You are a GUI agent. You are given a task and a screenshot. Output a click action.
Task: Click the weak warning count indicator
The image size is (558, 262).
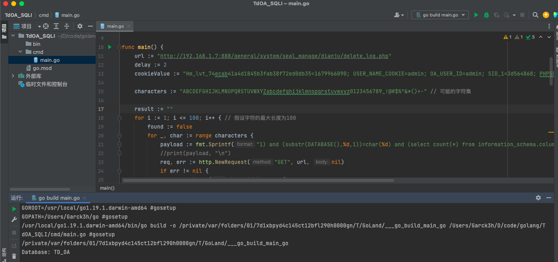coord(519,37)
